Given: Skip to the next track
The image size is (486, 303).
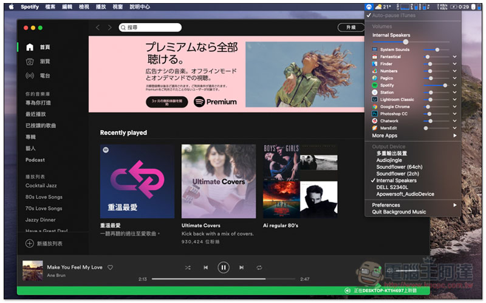Looking at the screenshot, I should point(241,267).
